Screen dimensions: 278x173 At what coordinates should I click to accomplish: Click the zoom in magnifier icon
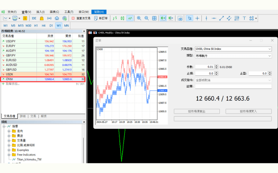139,18
